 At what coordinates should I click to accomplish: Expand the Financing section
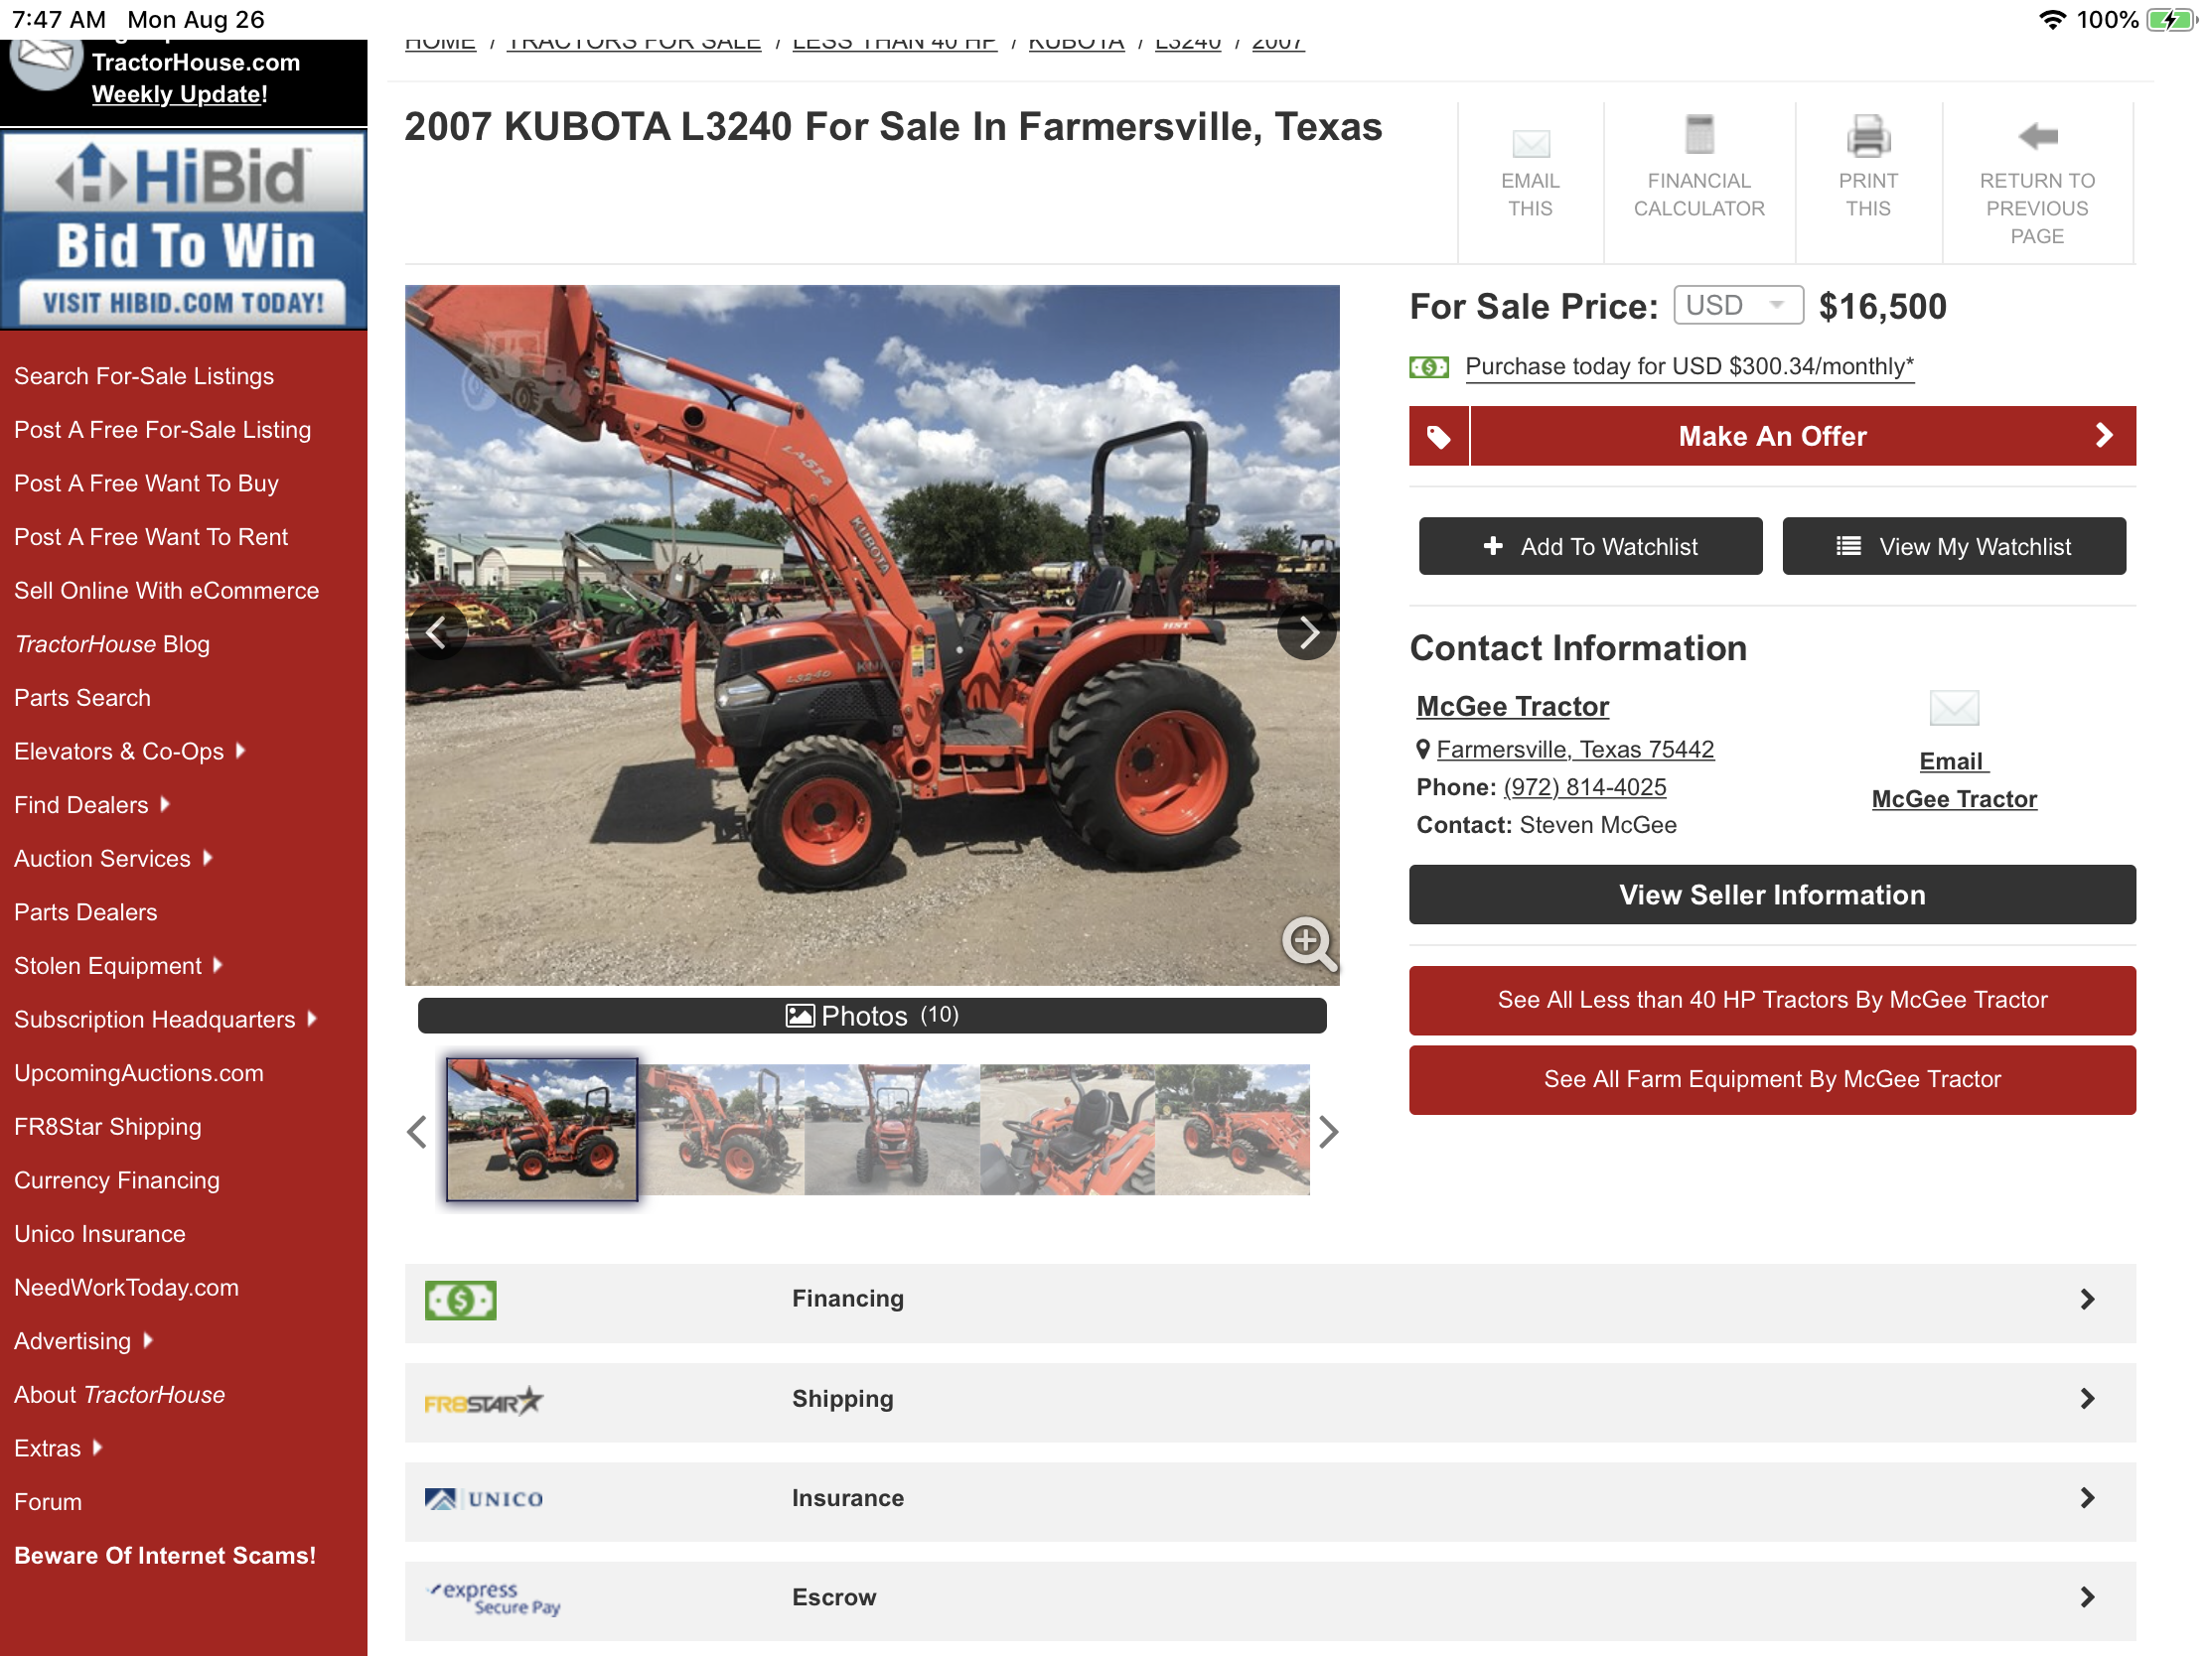1269,1299
